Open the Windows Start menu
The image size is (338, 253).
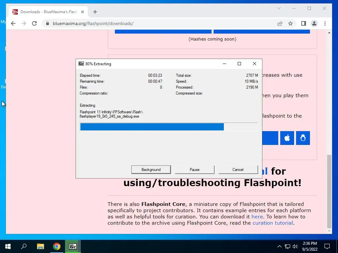click(x=8, y=246)
